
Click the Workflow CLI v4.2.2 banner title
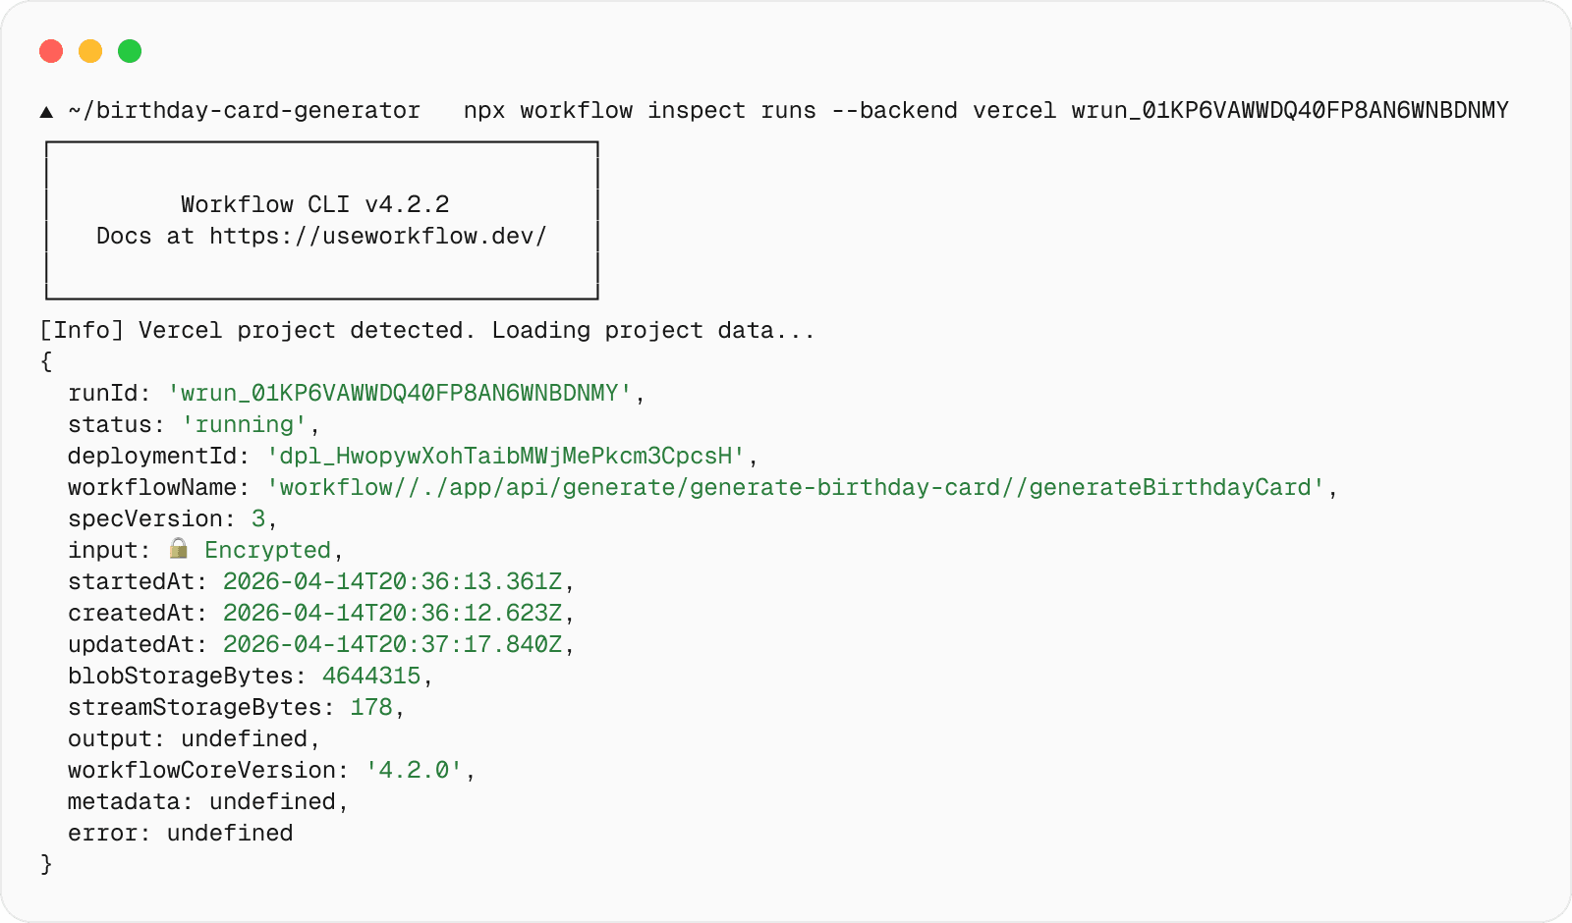click(x=314, y=204)
